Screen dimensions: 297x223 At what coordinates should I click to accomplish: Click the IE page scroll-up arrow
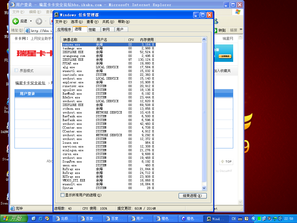pos(240,37)
